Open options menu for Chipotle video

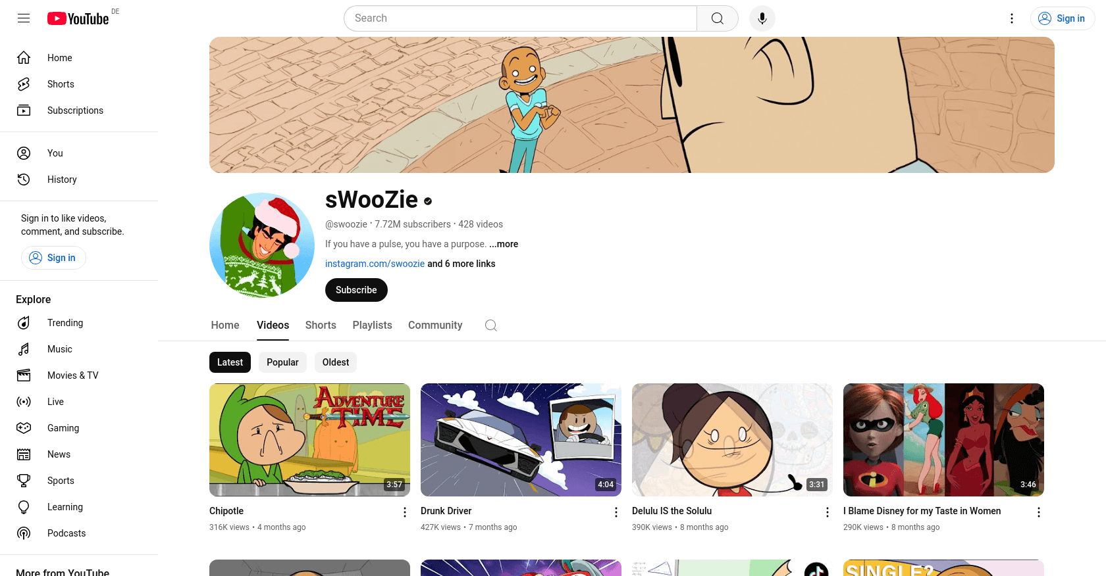tap(405, 512)
